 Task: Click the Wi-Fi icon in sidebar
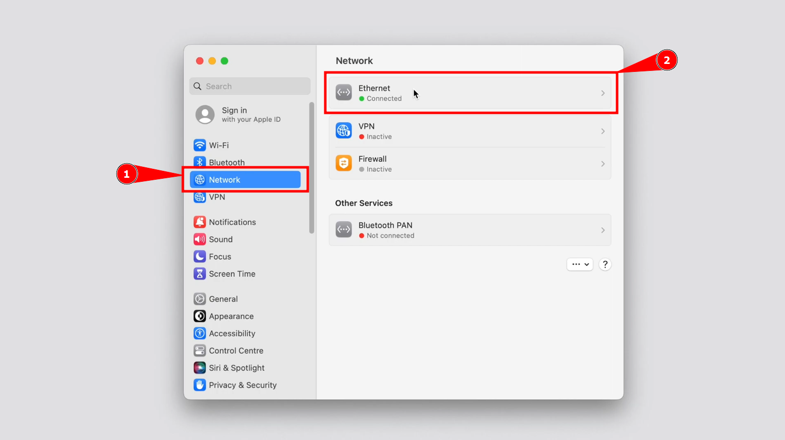pos(199,145)
